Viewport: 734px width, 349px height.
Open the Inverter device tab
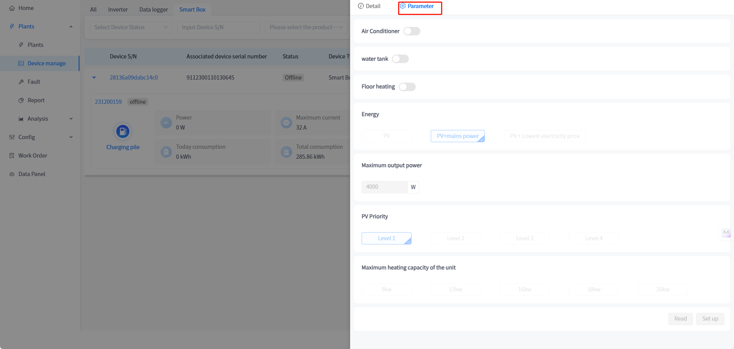pyautogui.click(x=118, y=10)
